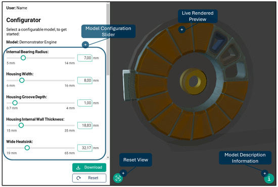
Task: Click the scrollbar down arrow
Action: [x=108, y=157]
